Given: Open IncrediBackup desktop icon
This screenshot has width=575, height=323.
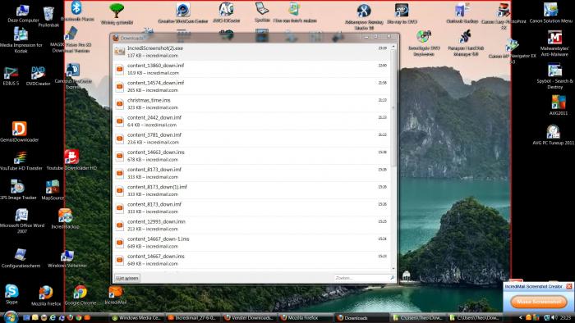Looking at the screenshot, I should (x=65, y=218).
